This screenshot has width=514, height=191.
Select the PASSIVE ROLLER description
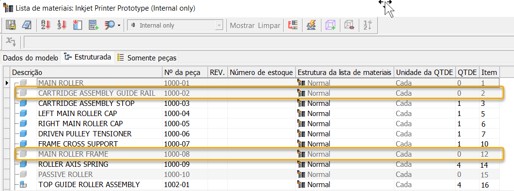(x=65, y=175)
